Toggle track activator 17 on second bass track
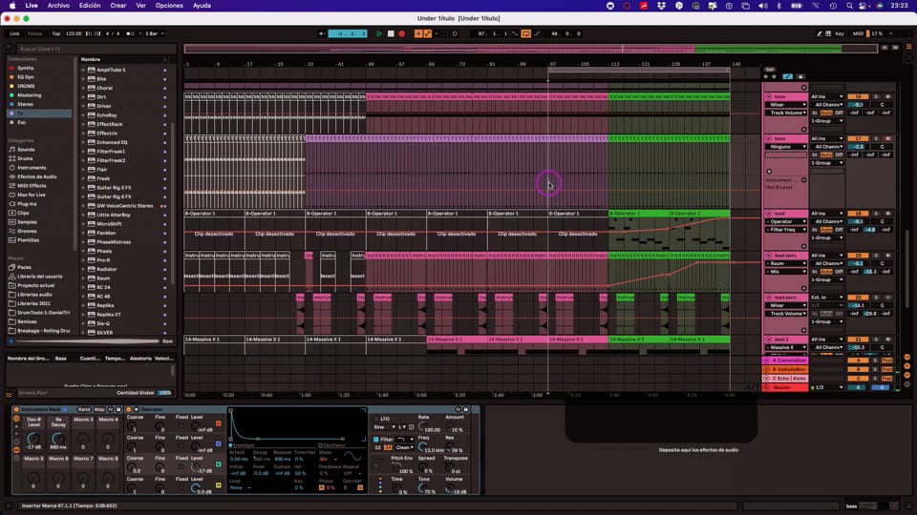The height and width of the screenshot is (515, 917). [858, 139]
